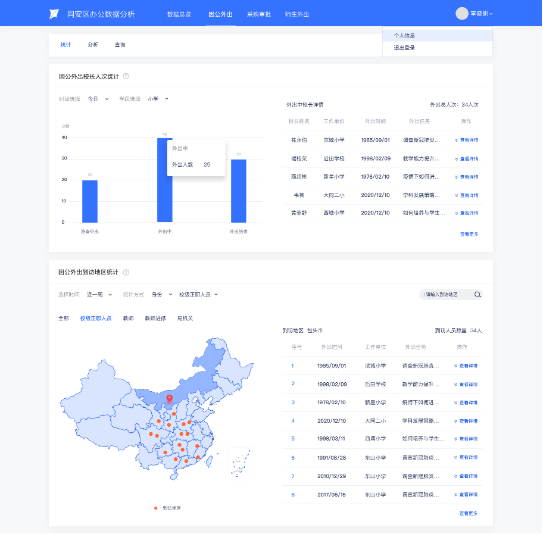The height and width of the screenshot is (534, 543).
Task: Select the 全部 filter option
Action: 64,318
